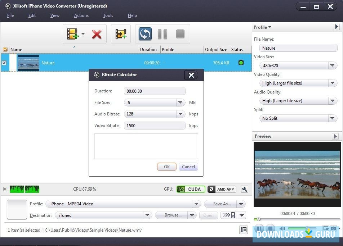The height and width of the screenshot is (246, 343).
Task: Click Cancel in Bitrate Calculator
Action: [x=188, y=167]
